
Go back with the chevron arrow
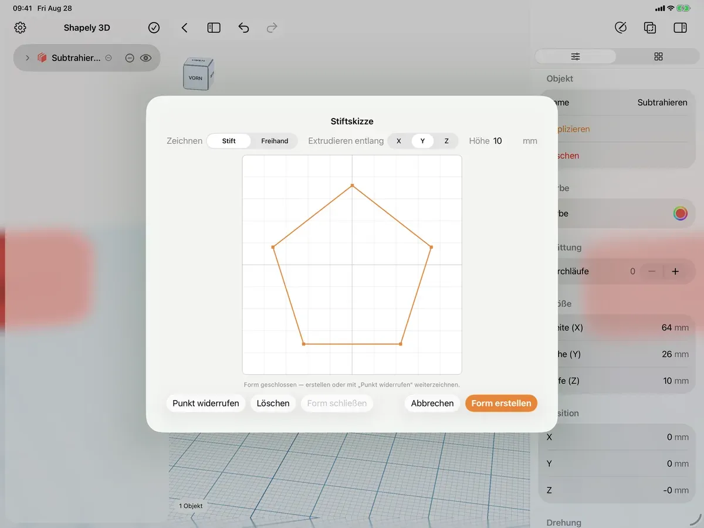pos(184,28)
